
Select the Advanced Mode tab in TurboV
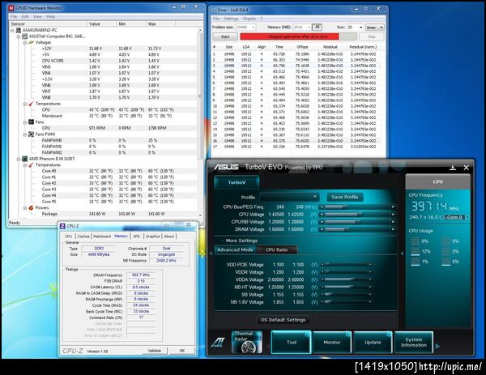click(x=235, y=249)
